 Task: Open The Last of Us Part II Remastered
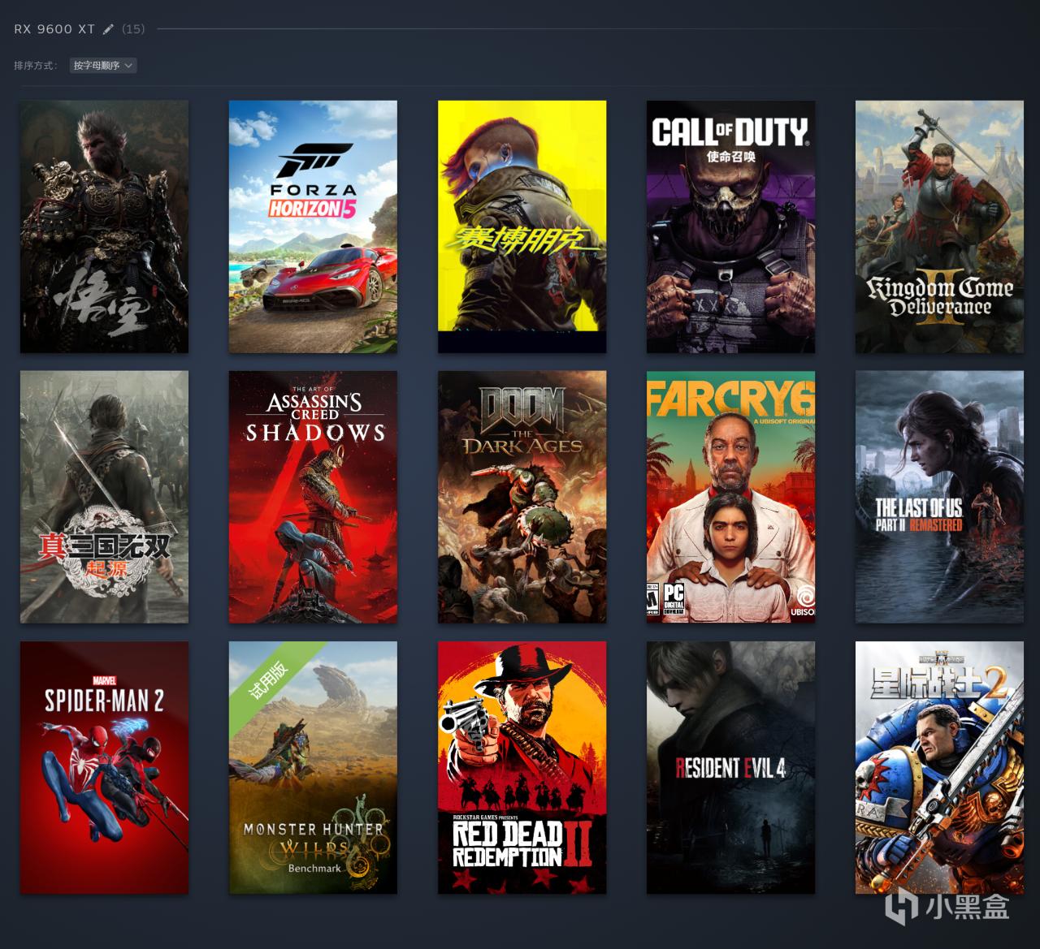[939, 497]
